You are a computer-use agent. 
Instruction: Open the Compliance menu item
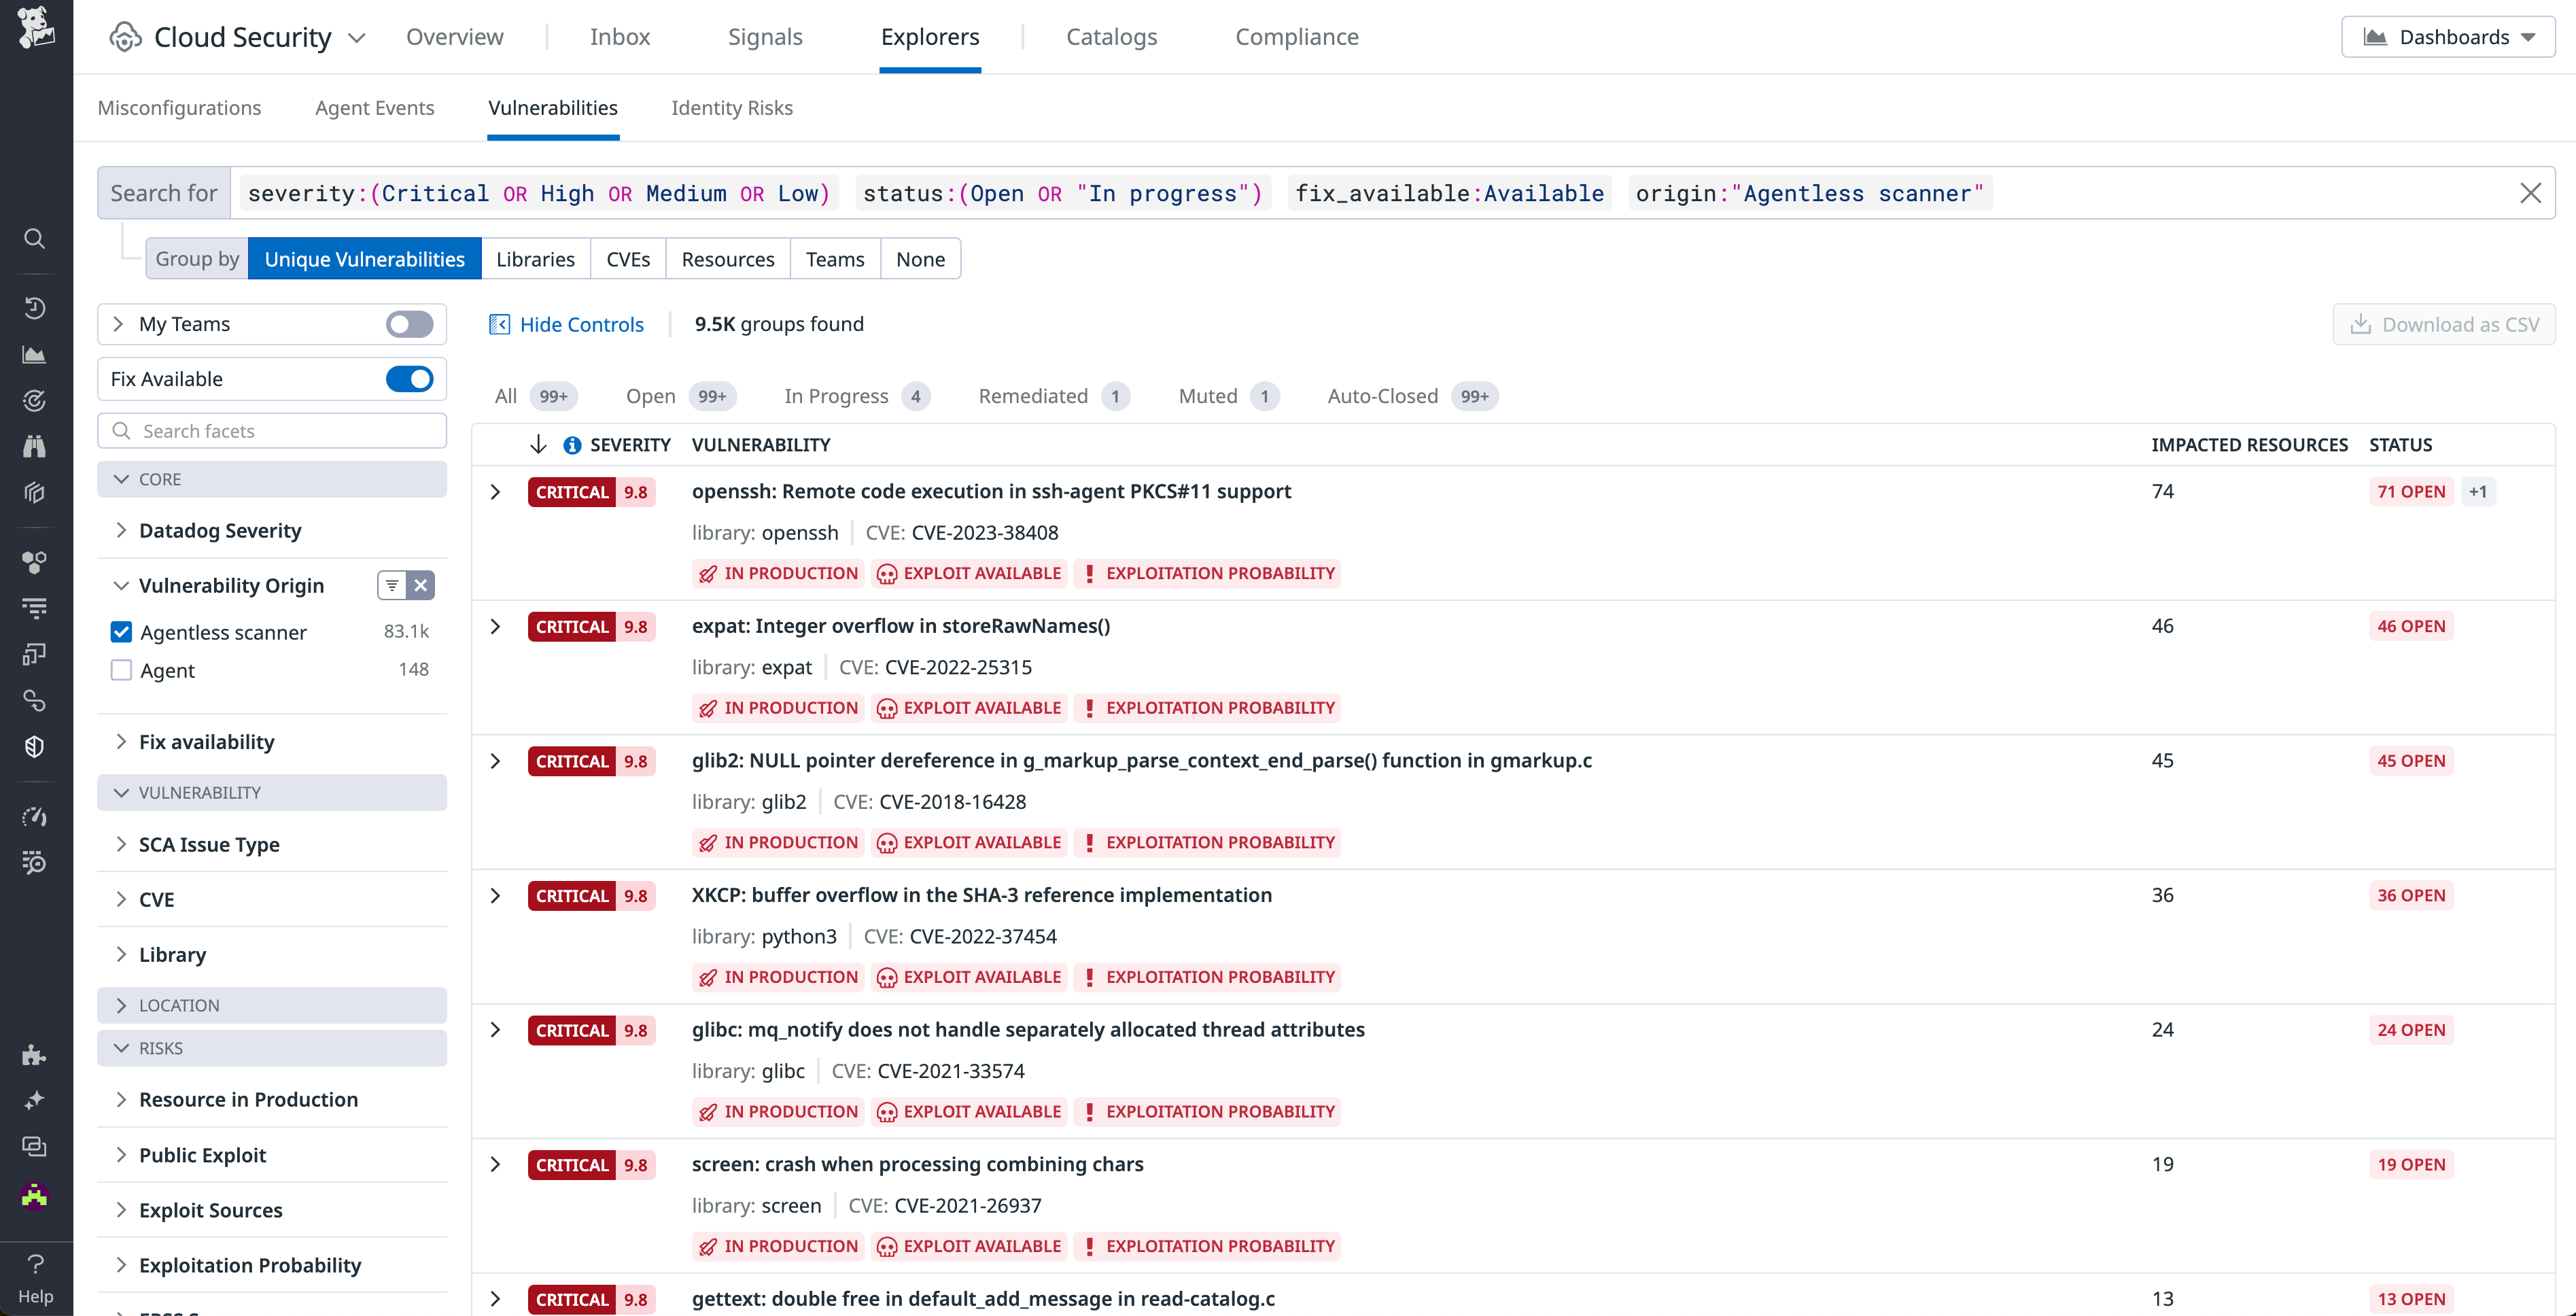(1296, 36)
